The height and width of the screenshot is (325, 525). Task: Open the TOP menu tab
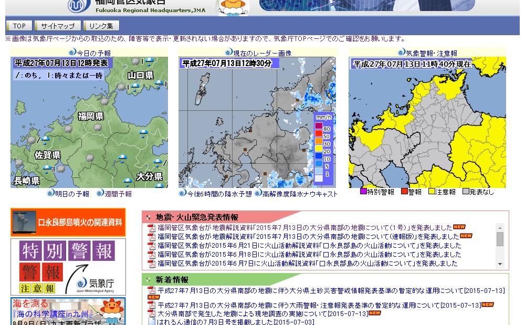[19, 26]
